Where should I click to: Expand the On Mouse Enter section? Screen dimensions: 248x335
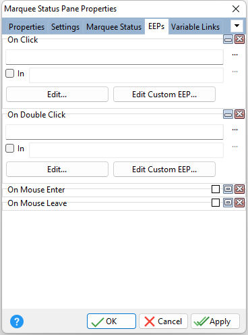228,189
